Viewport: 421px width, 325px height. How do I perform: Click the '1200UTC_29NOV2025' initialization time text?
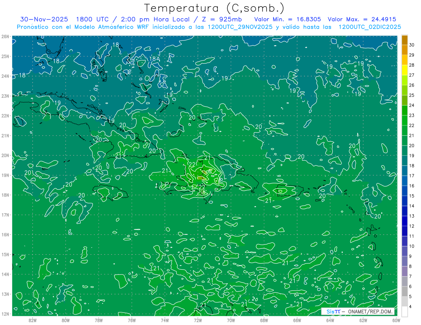(x=241, y=27)
